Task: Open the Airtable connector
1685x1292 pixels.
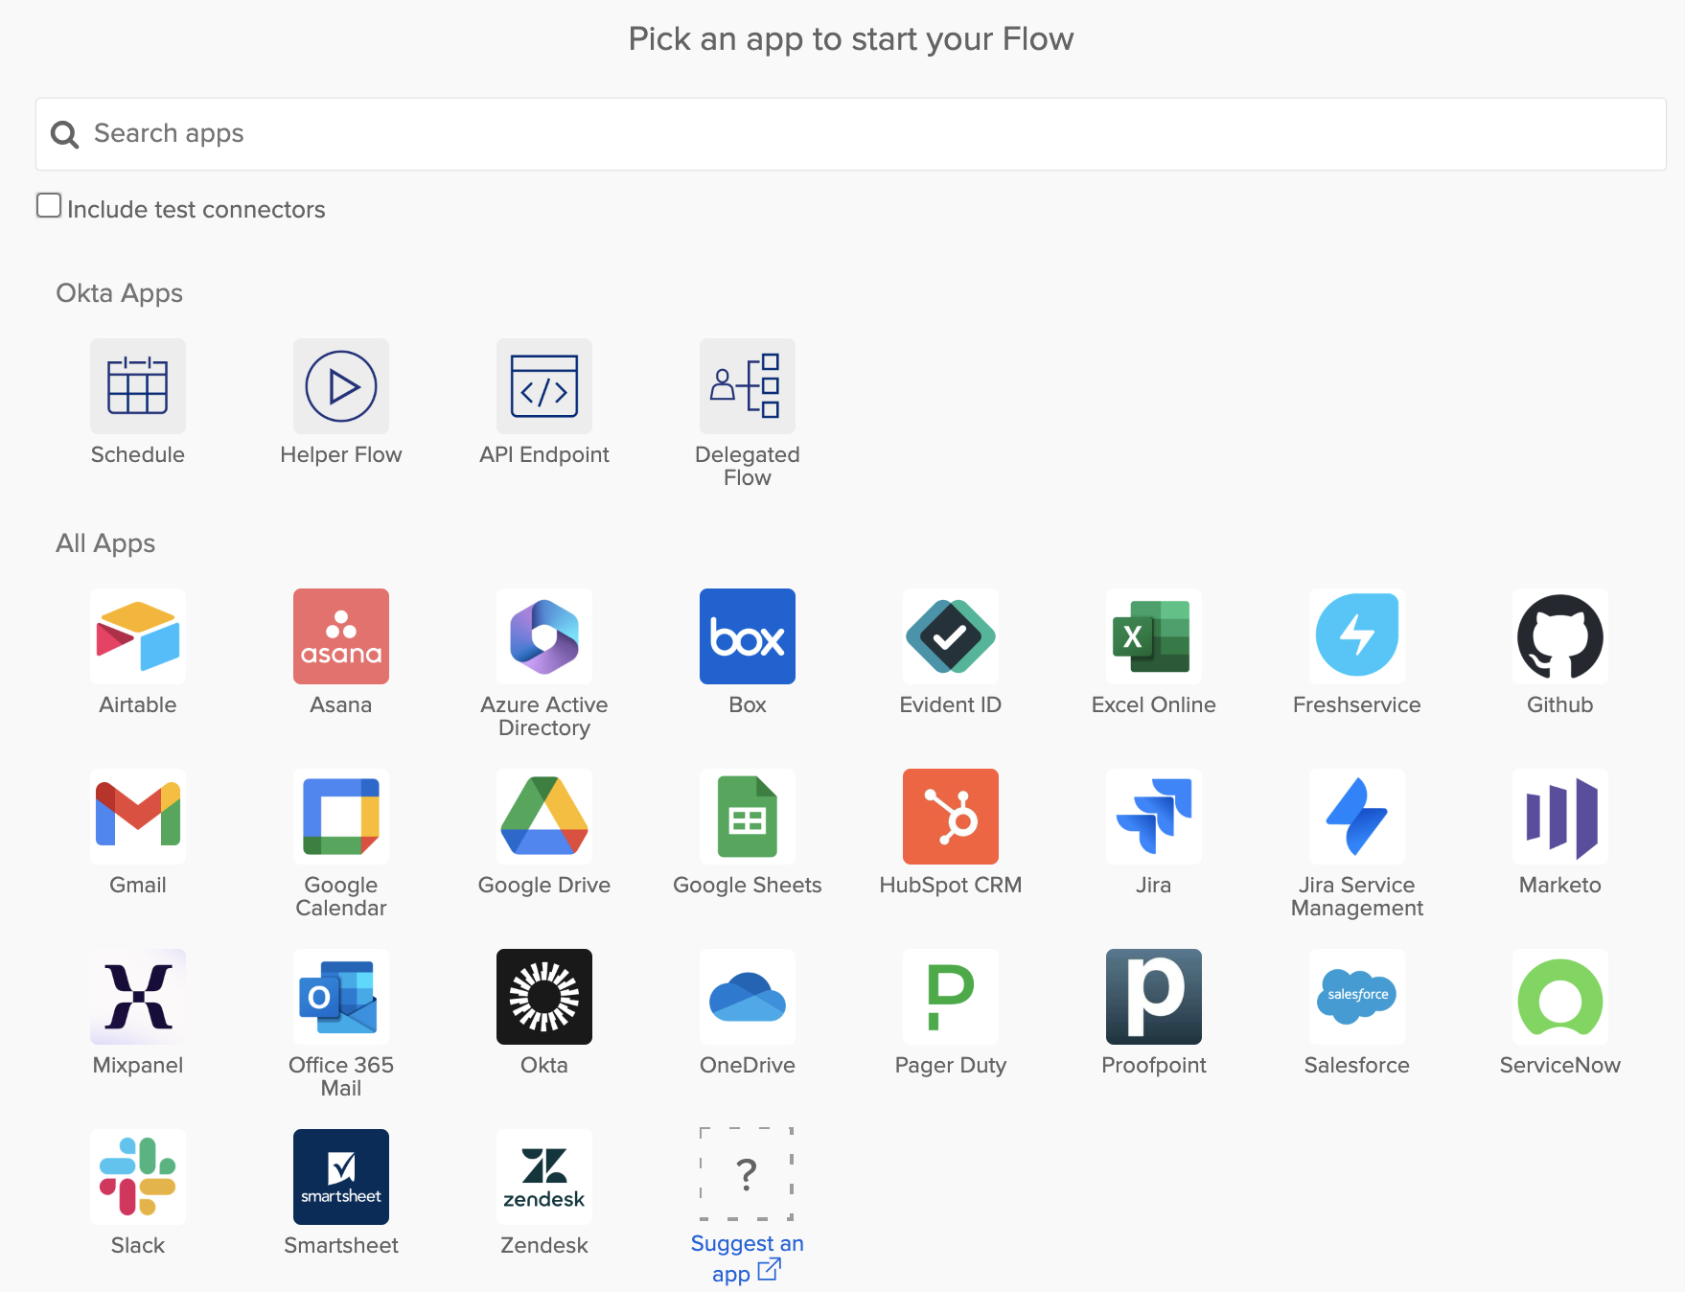Action: 137,636
